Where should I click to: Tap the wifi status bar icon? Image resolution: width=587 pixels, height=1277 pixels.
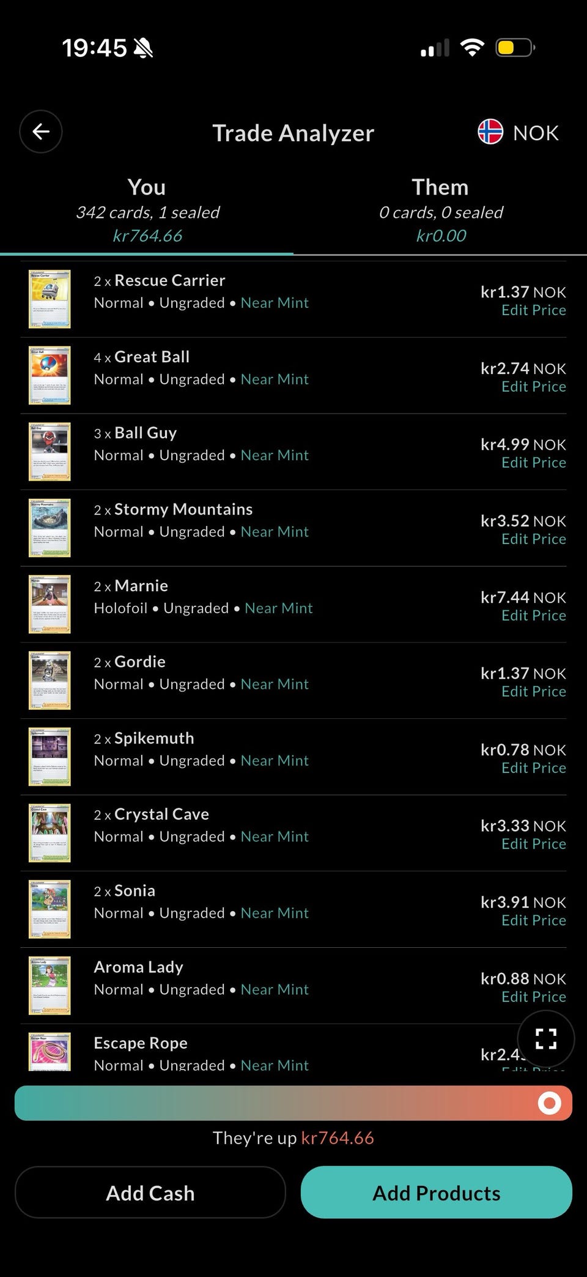[x=471, y=48]
